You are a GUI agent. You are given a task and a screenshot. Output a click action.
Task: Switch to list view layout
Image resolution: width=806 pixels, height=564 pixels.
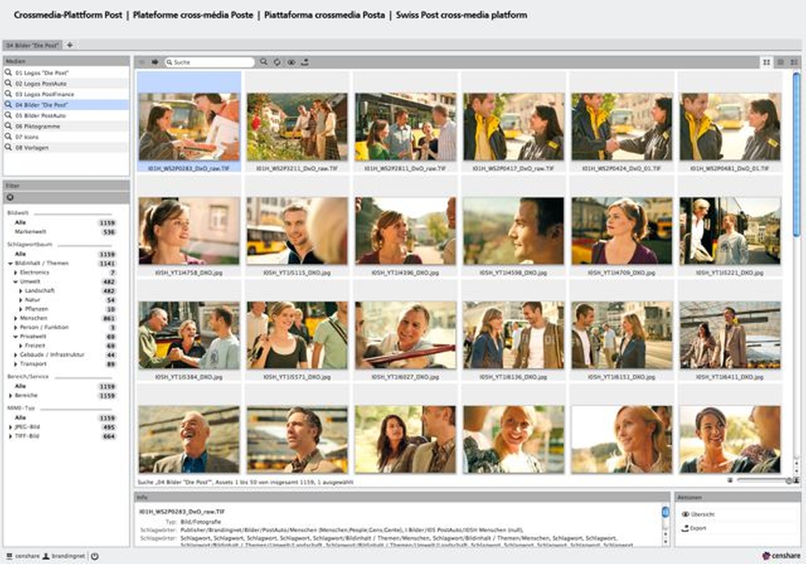780,62
